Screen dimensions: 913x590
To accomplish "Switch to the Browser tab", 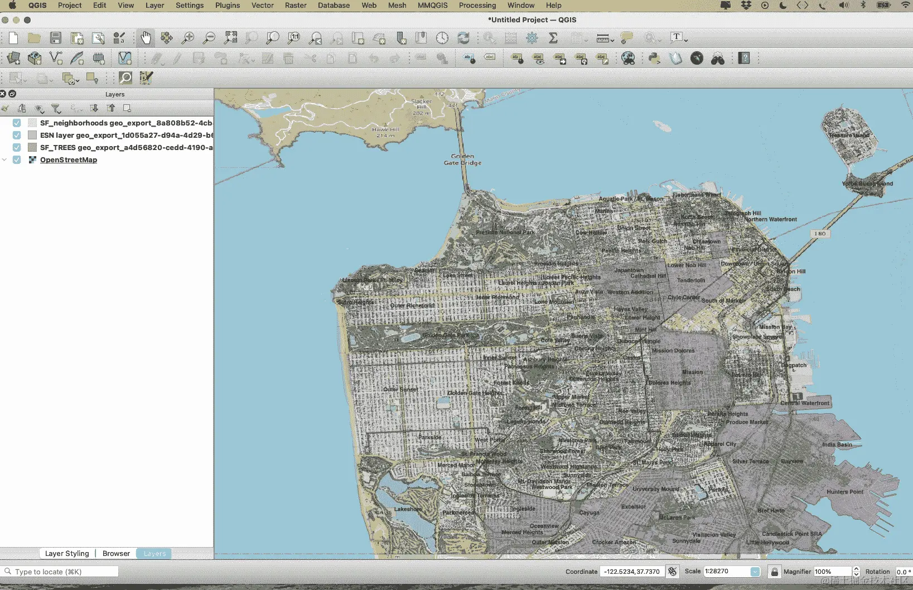I will point(116,554).
